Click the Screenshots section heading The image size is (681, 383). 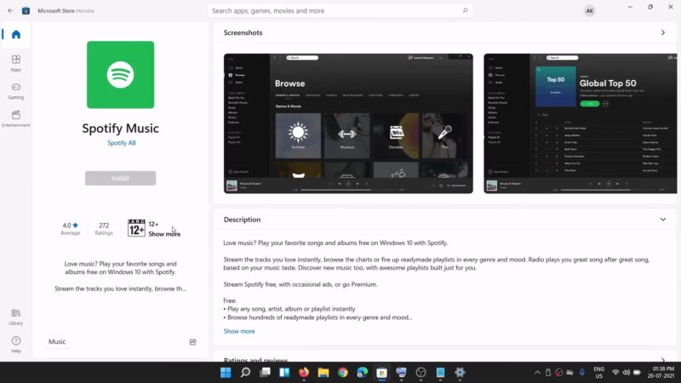click(243, 32)
